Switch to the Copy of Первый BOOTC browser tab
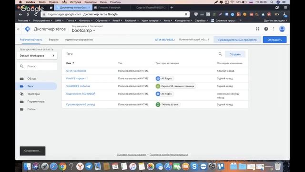Image resolution: width=305 pixels, height=172 pixels. point(151,8)
